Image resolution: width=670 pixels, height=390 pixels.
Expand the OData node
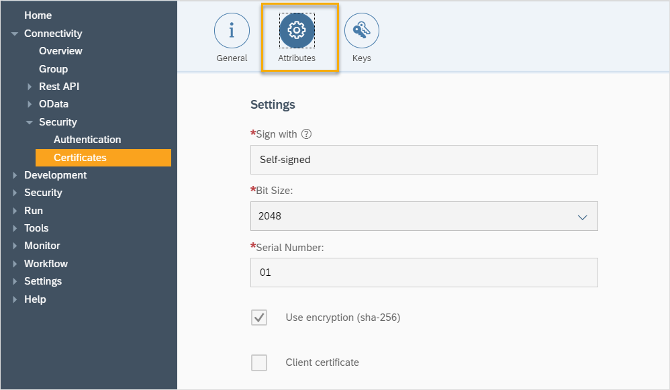point(30,104)
